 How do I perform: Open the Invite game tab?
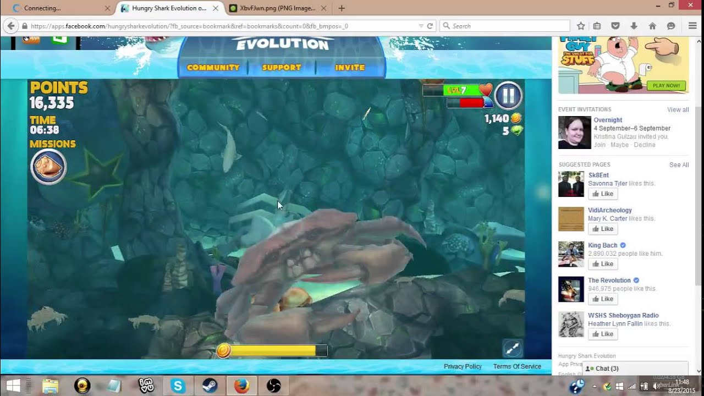[350, 68]
